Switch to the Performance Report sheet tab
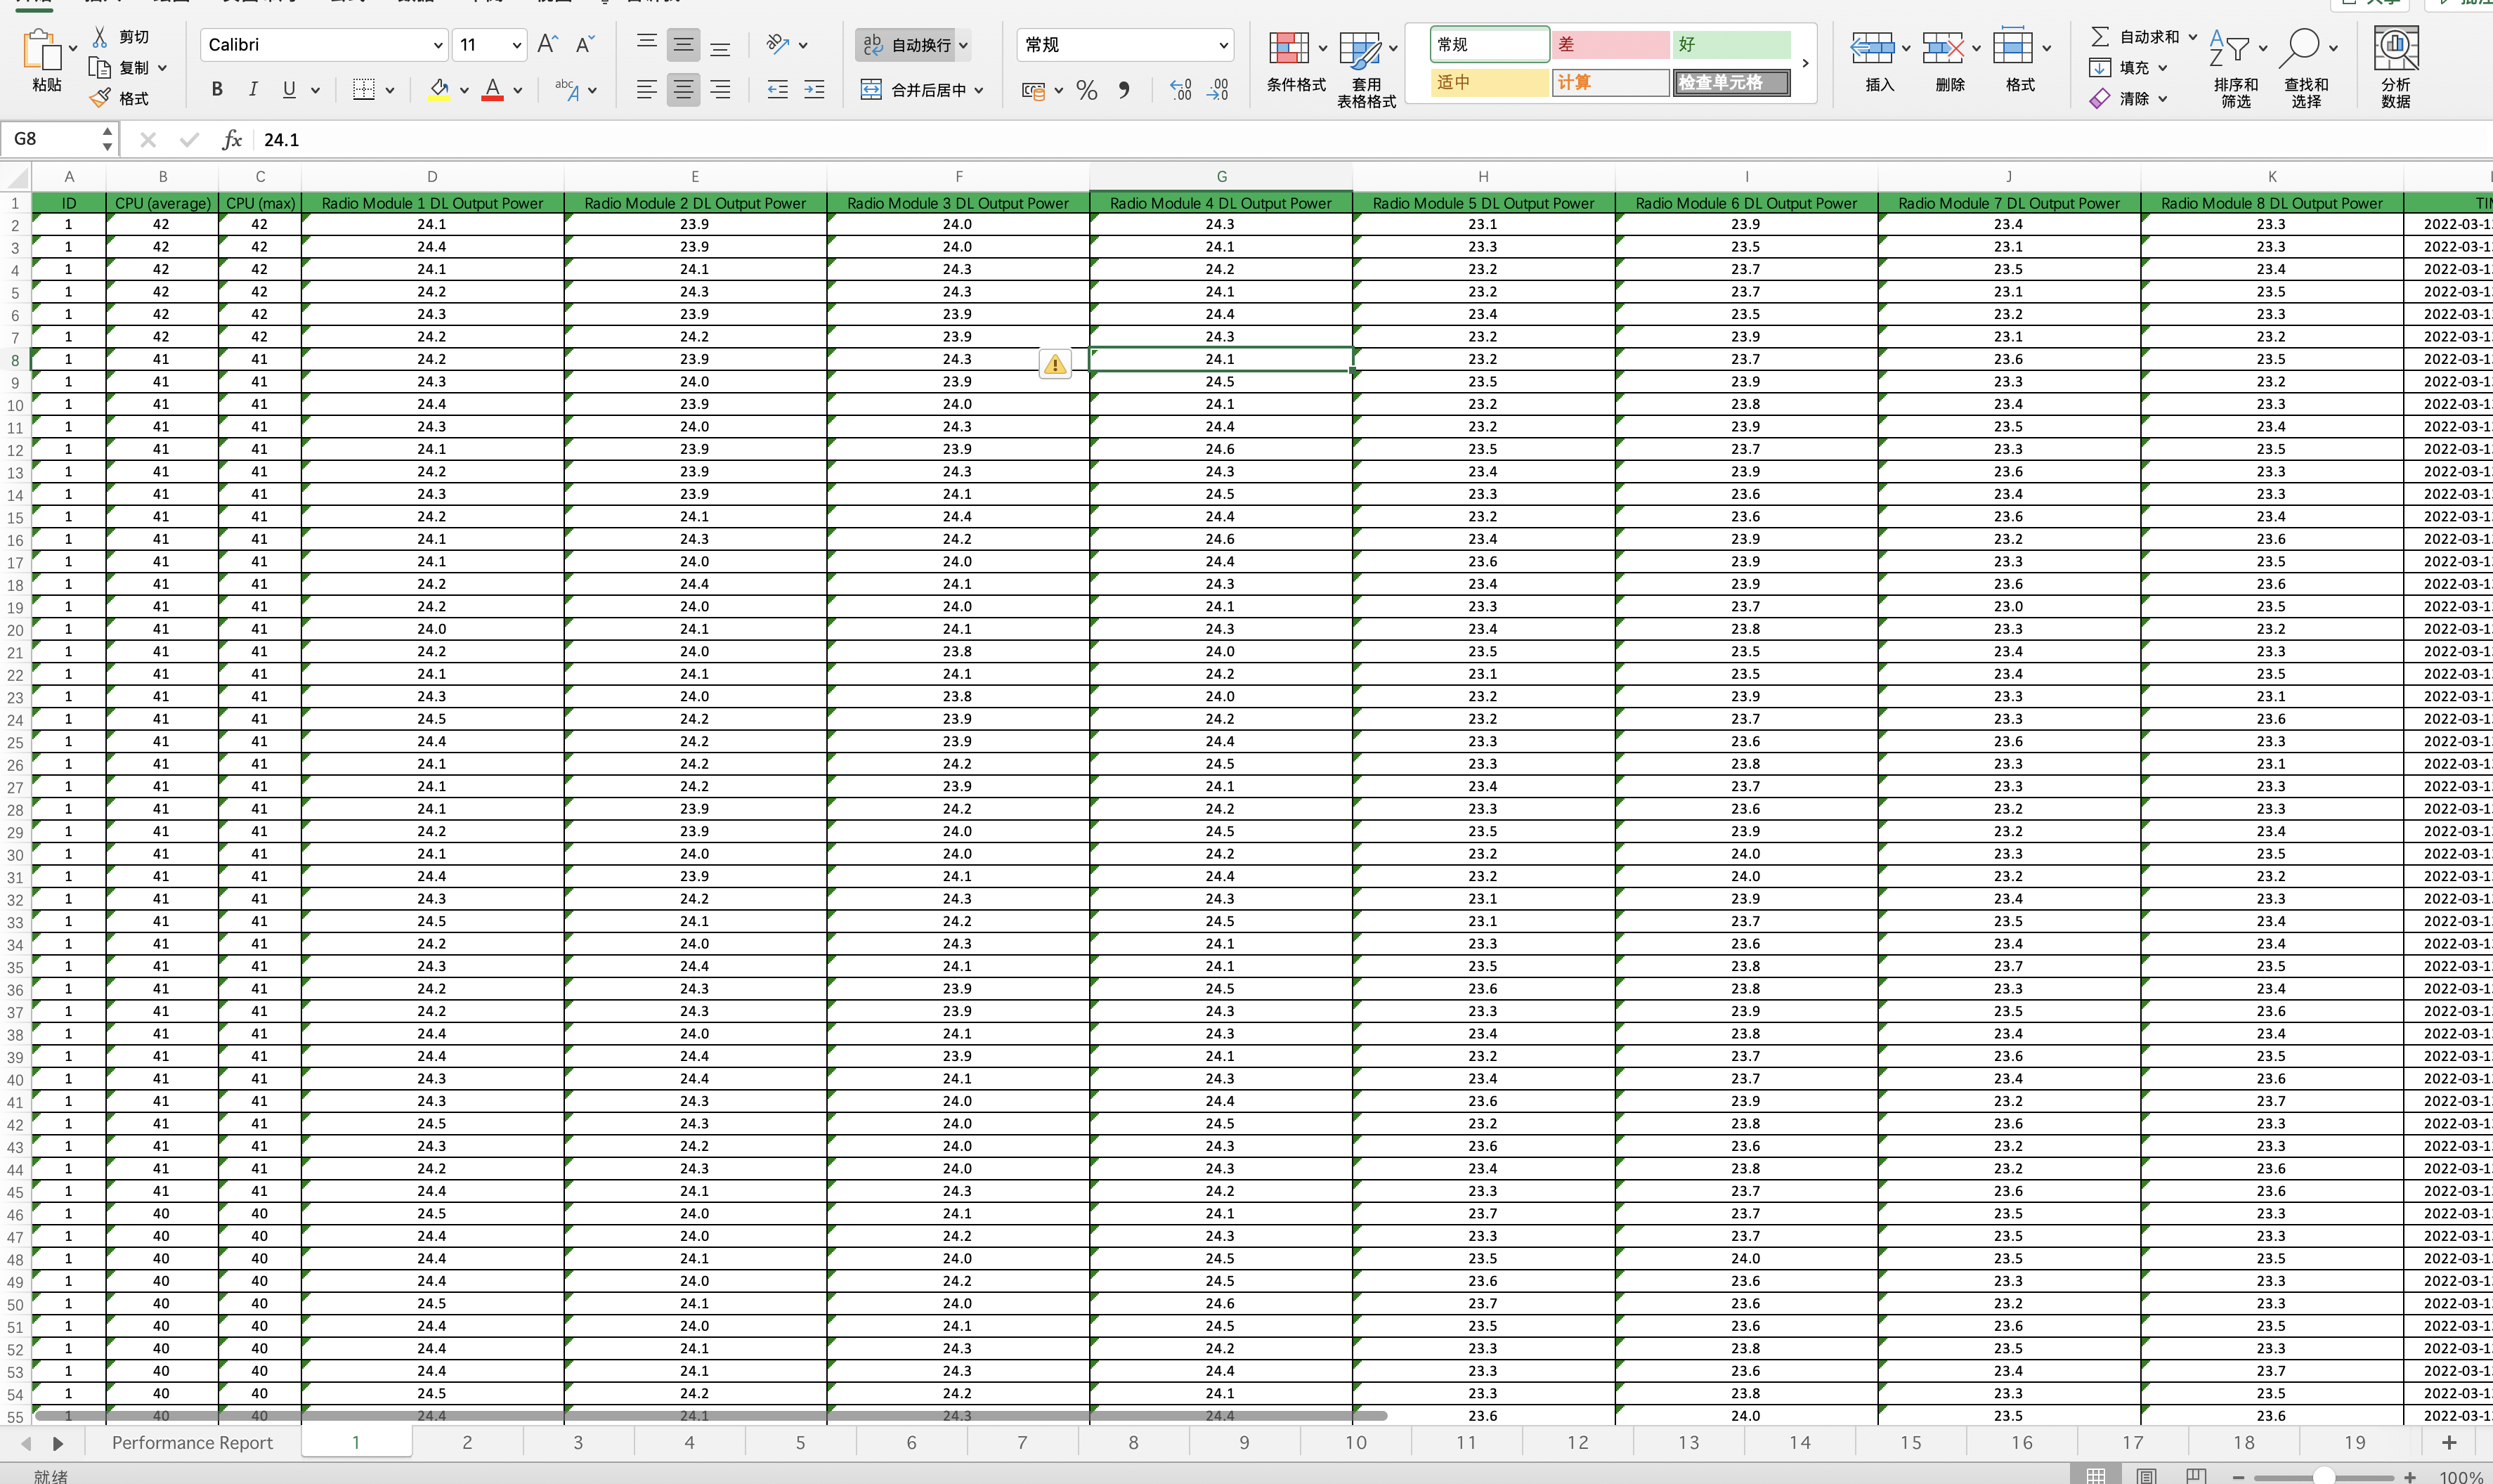This screenshot has height=1484, width=2493. pos(192,1442)
